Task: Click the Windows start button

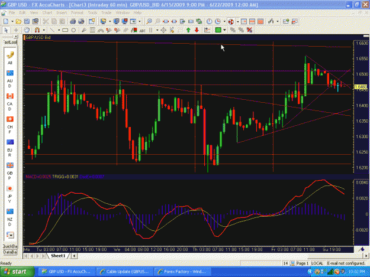Action: tap(17, 272)
